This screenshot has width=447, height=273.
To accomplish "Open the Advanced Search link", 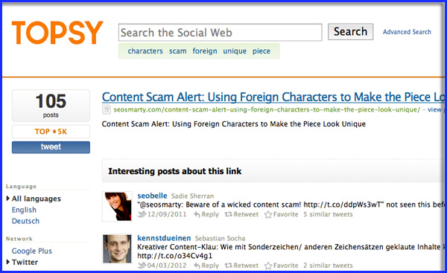I will (407, 32).
